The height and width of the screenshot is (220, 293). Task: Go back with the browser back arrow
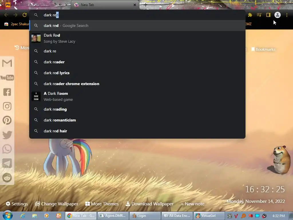click(6, 15)
